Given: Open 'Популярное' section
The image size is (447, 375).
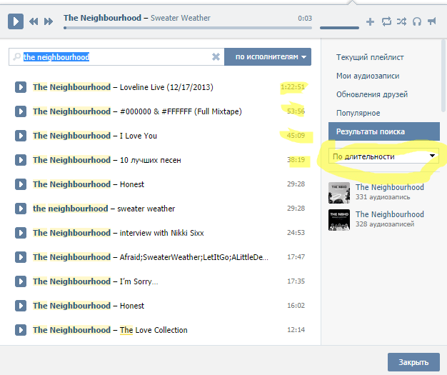Looking at the screenshot, I should 358,113.
